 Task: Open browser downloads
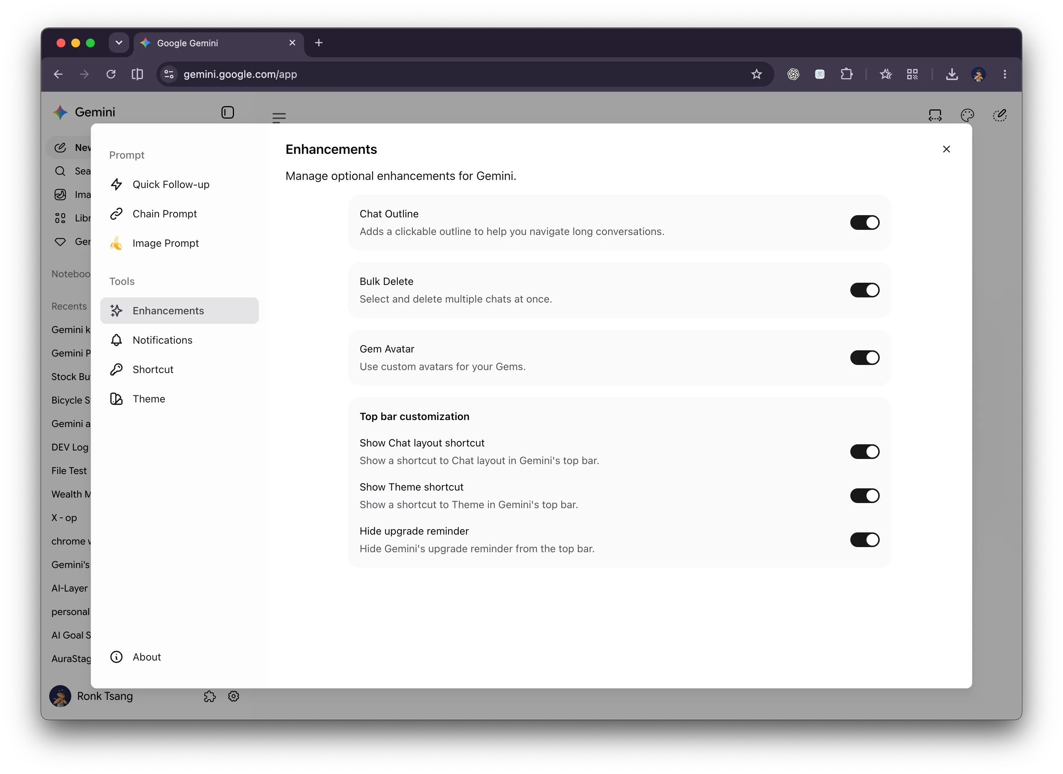click(x=951, y=74)
